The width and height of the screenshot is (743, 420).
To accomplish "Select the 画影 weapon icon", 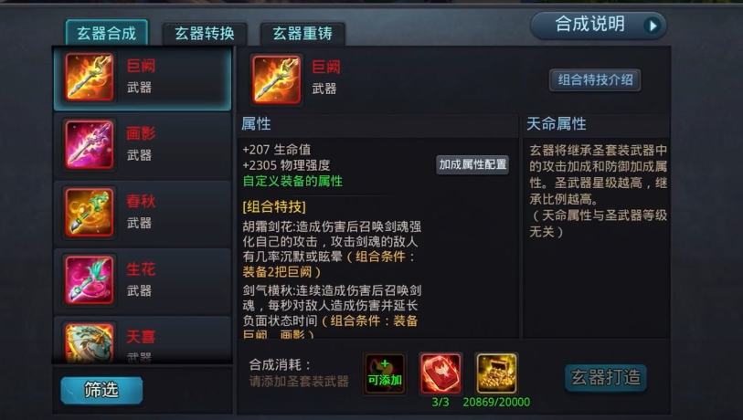I will (90, 144).
